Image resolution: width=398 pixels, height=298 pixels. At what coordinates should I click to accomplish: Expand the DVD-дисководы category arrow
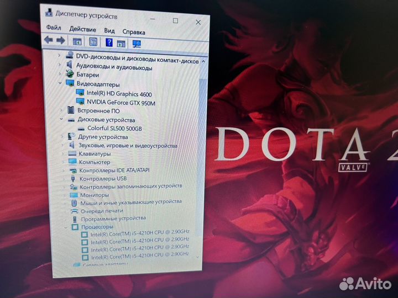59,55
